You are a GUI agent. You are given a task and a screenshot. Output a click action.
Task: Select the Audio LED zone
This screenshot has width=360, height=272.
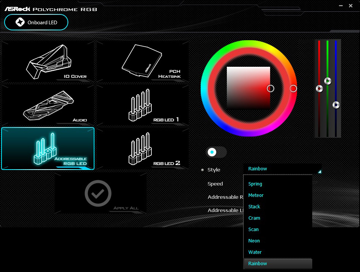pyautogui.click(x=48, y=105)
